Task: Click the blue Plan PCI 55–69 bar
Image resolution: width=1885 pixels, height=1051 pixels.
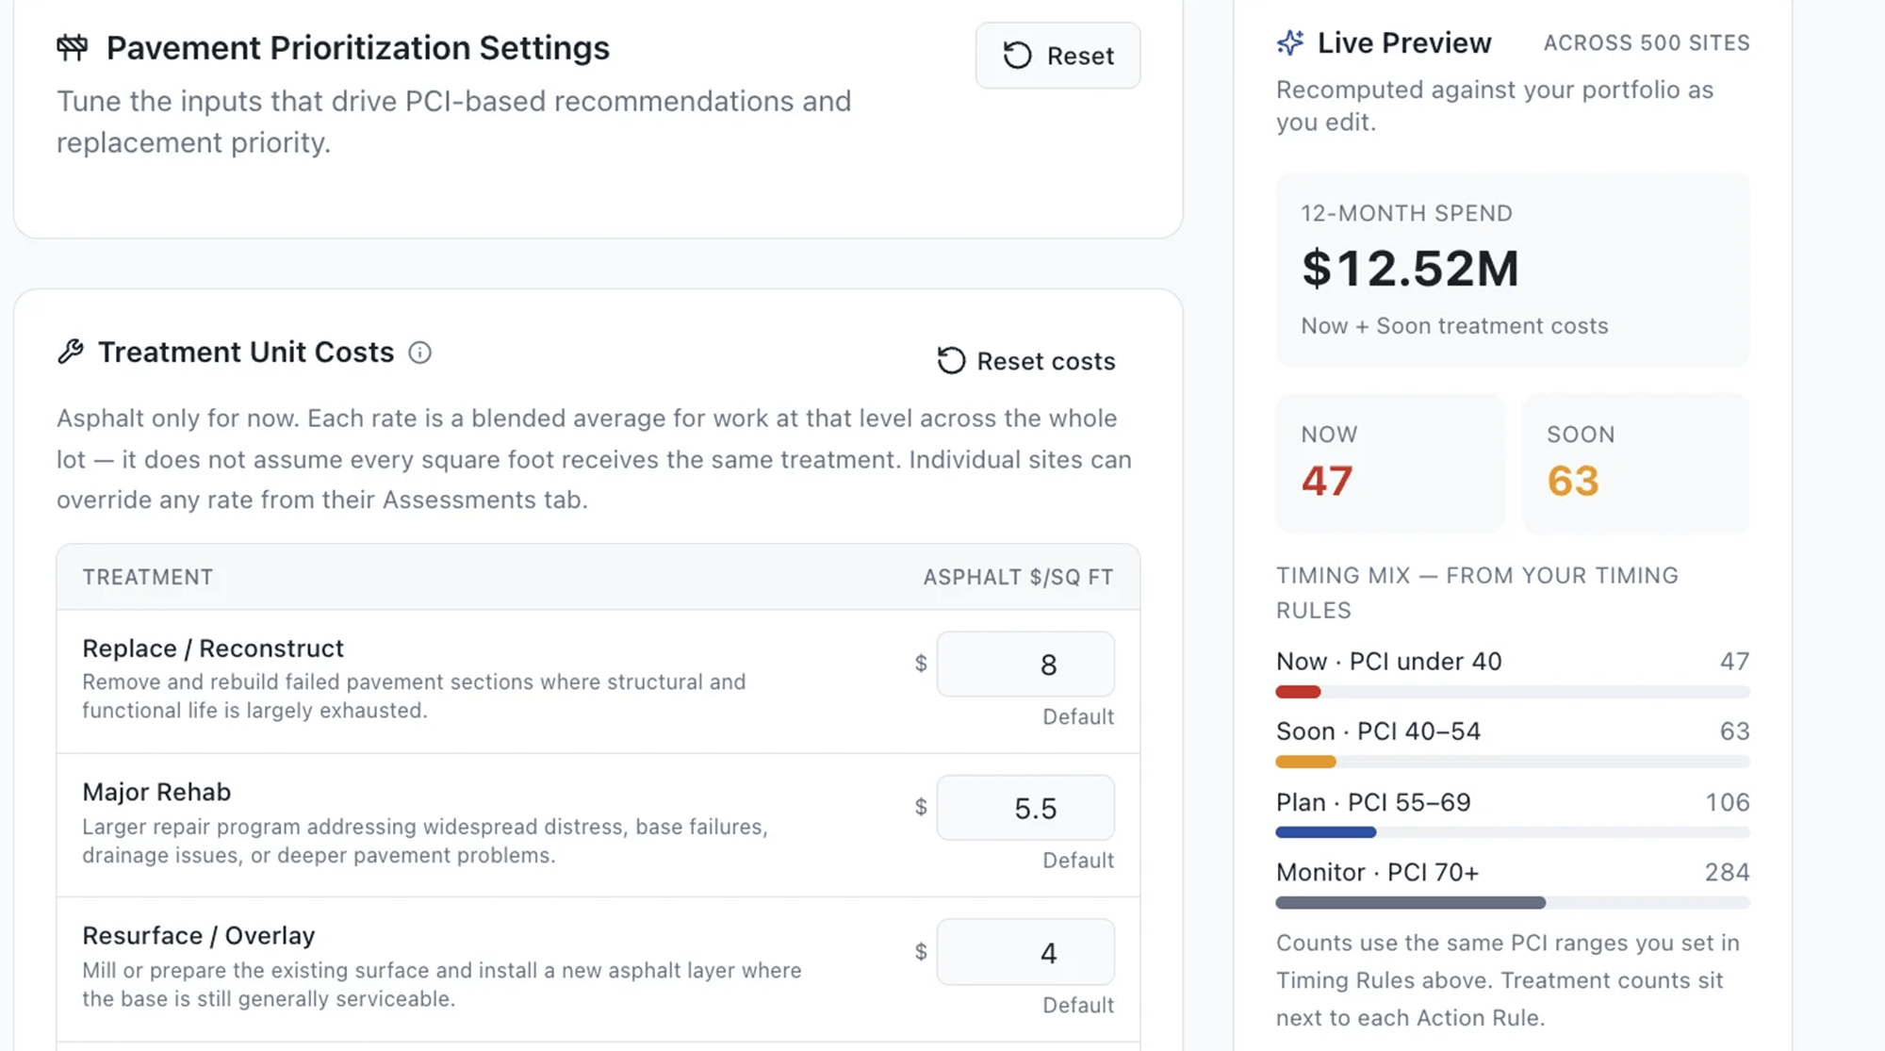Action: pos(1326,832)
